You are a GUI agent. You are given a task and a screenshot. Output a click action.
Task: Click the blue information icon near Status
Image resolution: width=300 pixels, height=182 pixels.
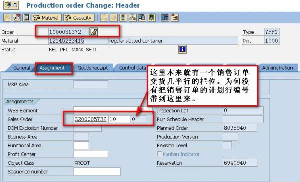coord(182,49)
